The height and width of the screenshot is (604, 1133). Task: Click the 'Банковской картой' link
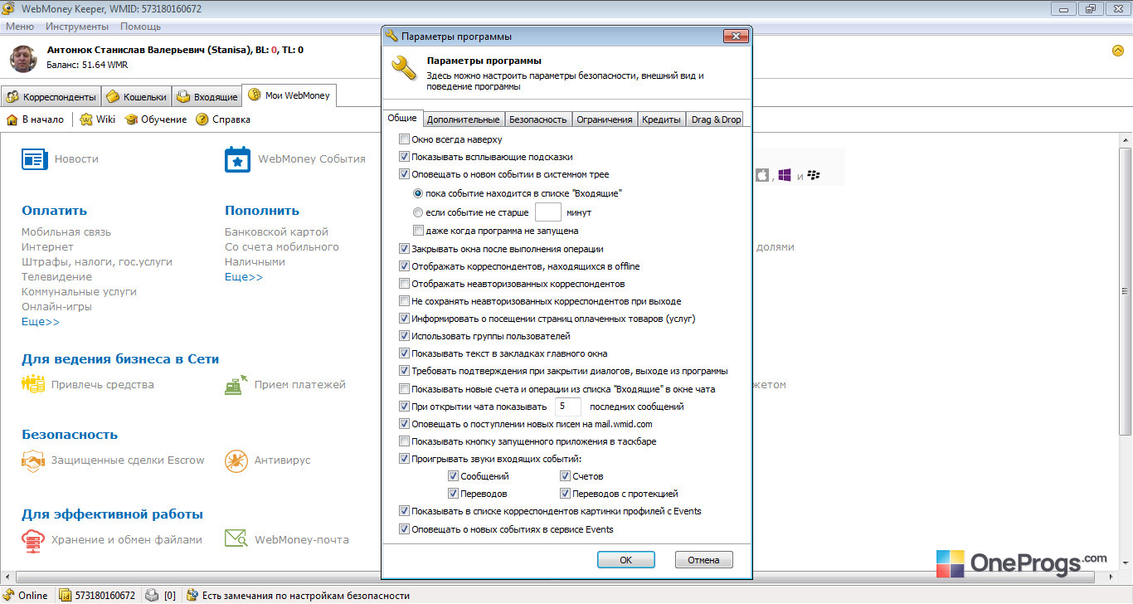[277, 232]
